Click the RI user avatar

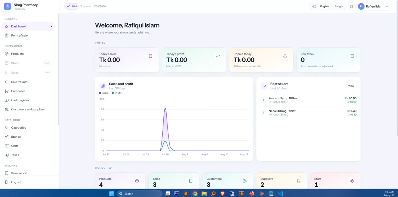tap(361, 7)
